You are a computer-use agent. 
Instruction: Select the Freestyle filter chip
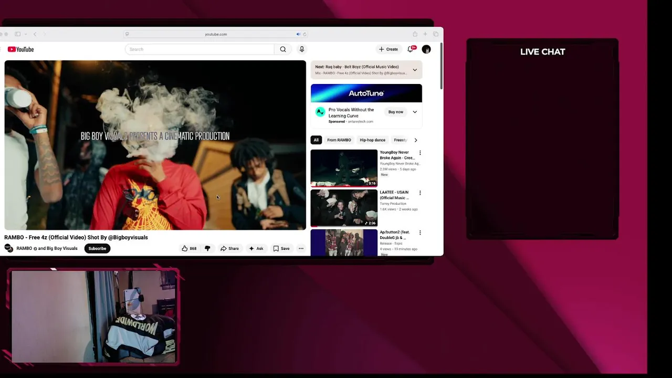coord(400,140)
